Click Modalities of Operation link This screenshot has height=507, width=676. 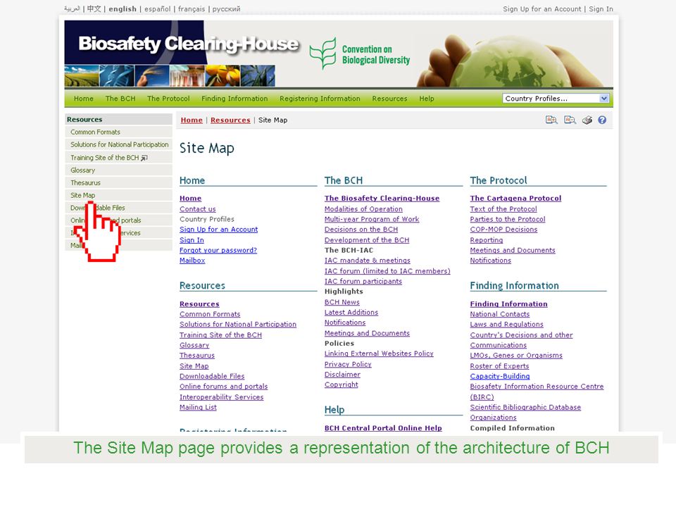(x=363, y=208)
